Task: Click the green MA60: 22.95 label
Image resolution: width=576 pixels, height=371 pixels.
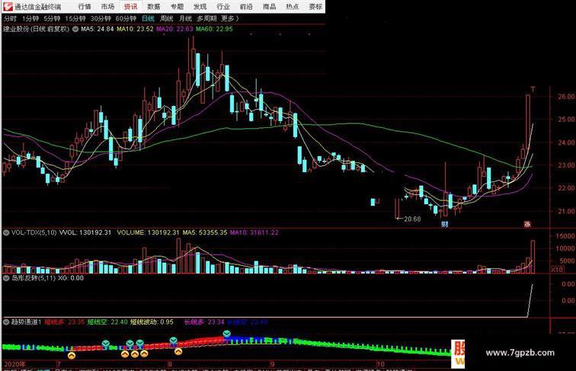Action: point(214,29)
